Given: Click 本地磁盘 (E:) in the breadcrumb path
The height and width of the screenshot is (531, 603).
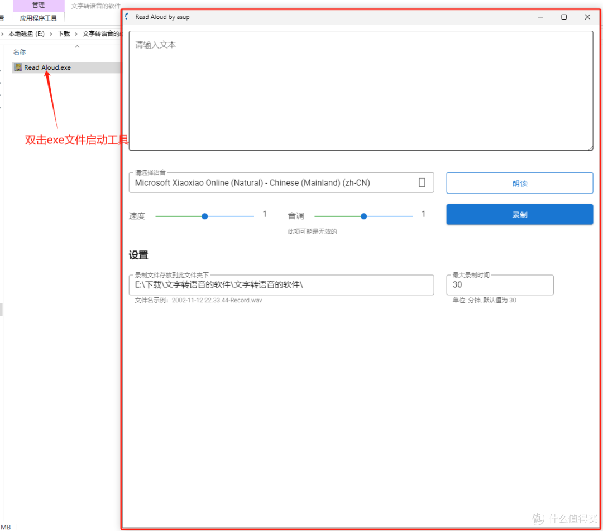Looking at the screenshot, I should pyautogui.click(x=27, y=34).
